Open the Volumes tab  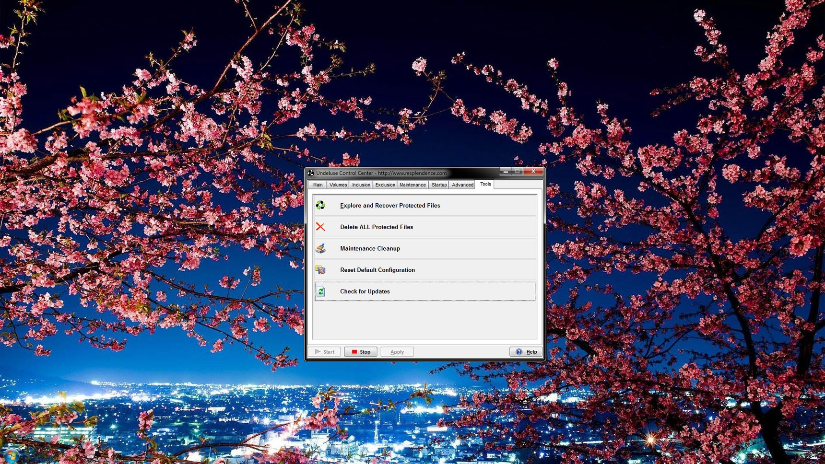(338, 185)
